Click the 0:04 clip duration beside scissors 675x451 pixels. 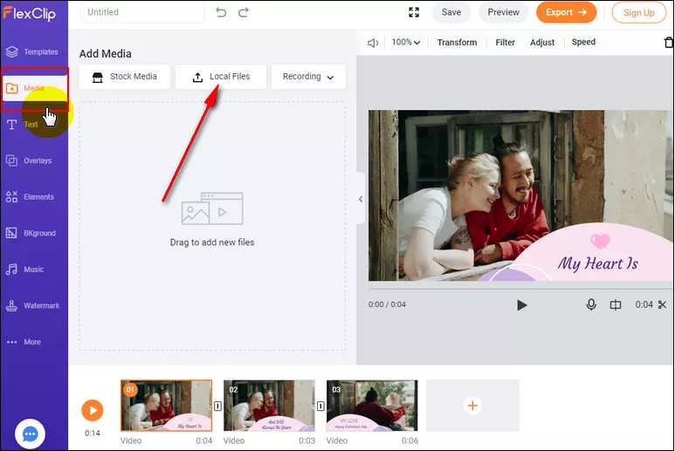click(x=644, y=304)
